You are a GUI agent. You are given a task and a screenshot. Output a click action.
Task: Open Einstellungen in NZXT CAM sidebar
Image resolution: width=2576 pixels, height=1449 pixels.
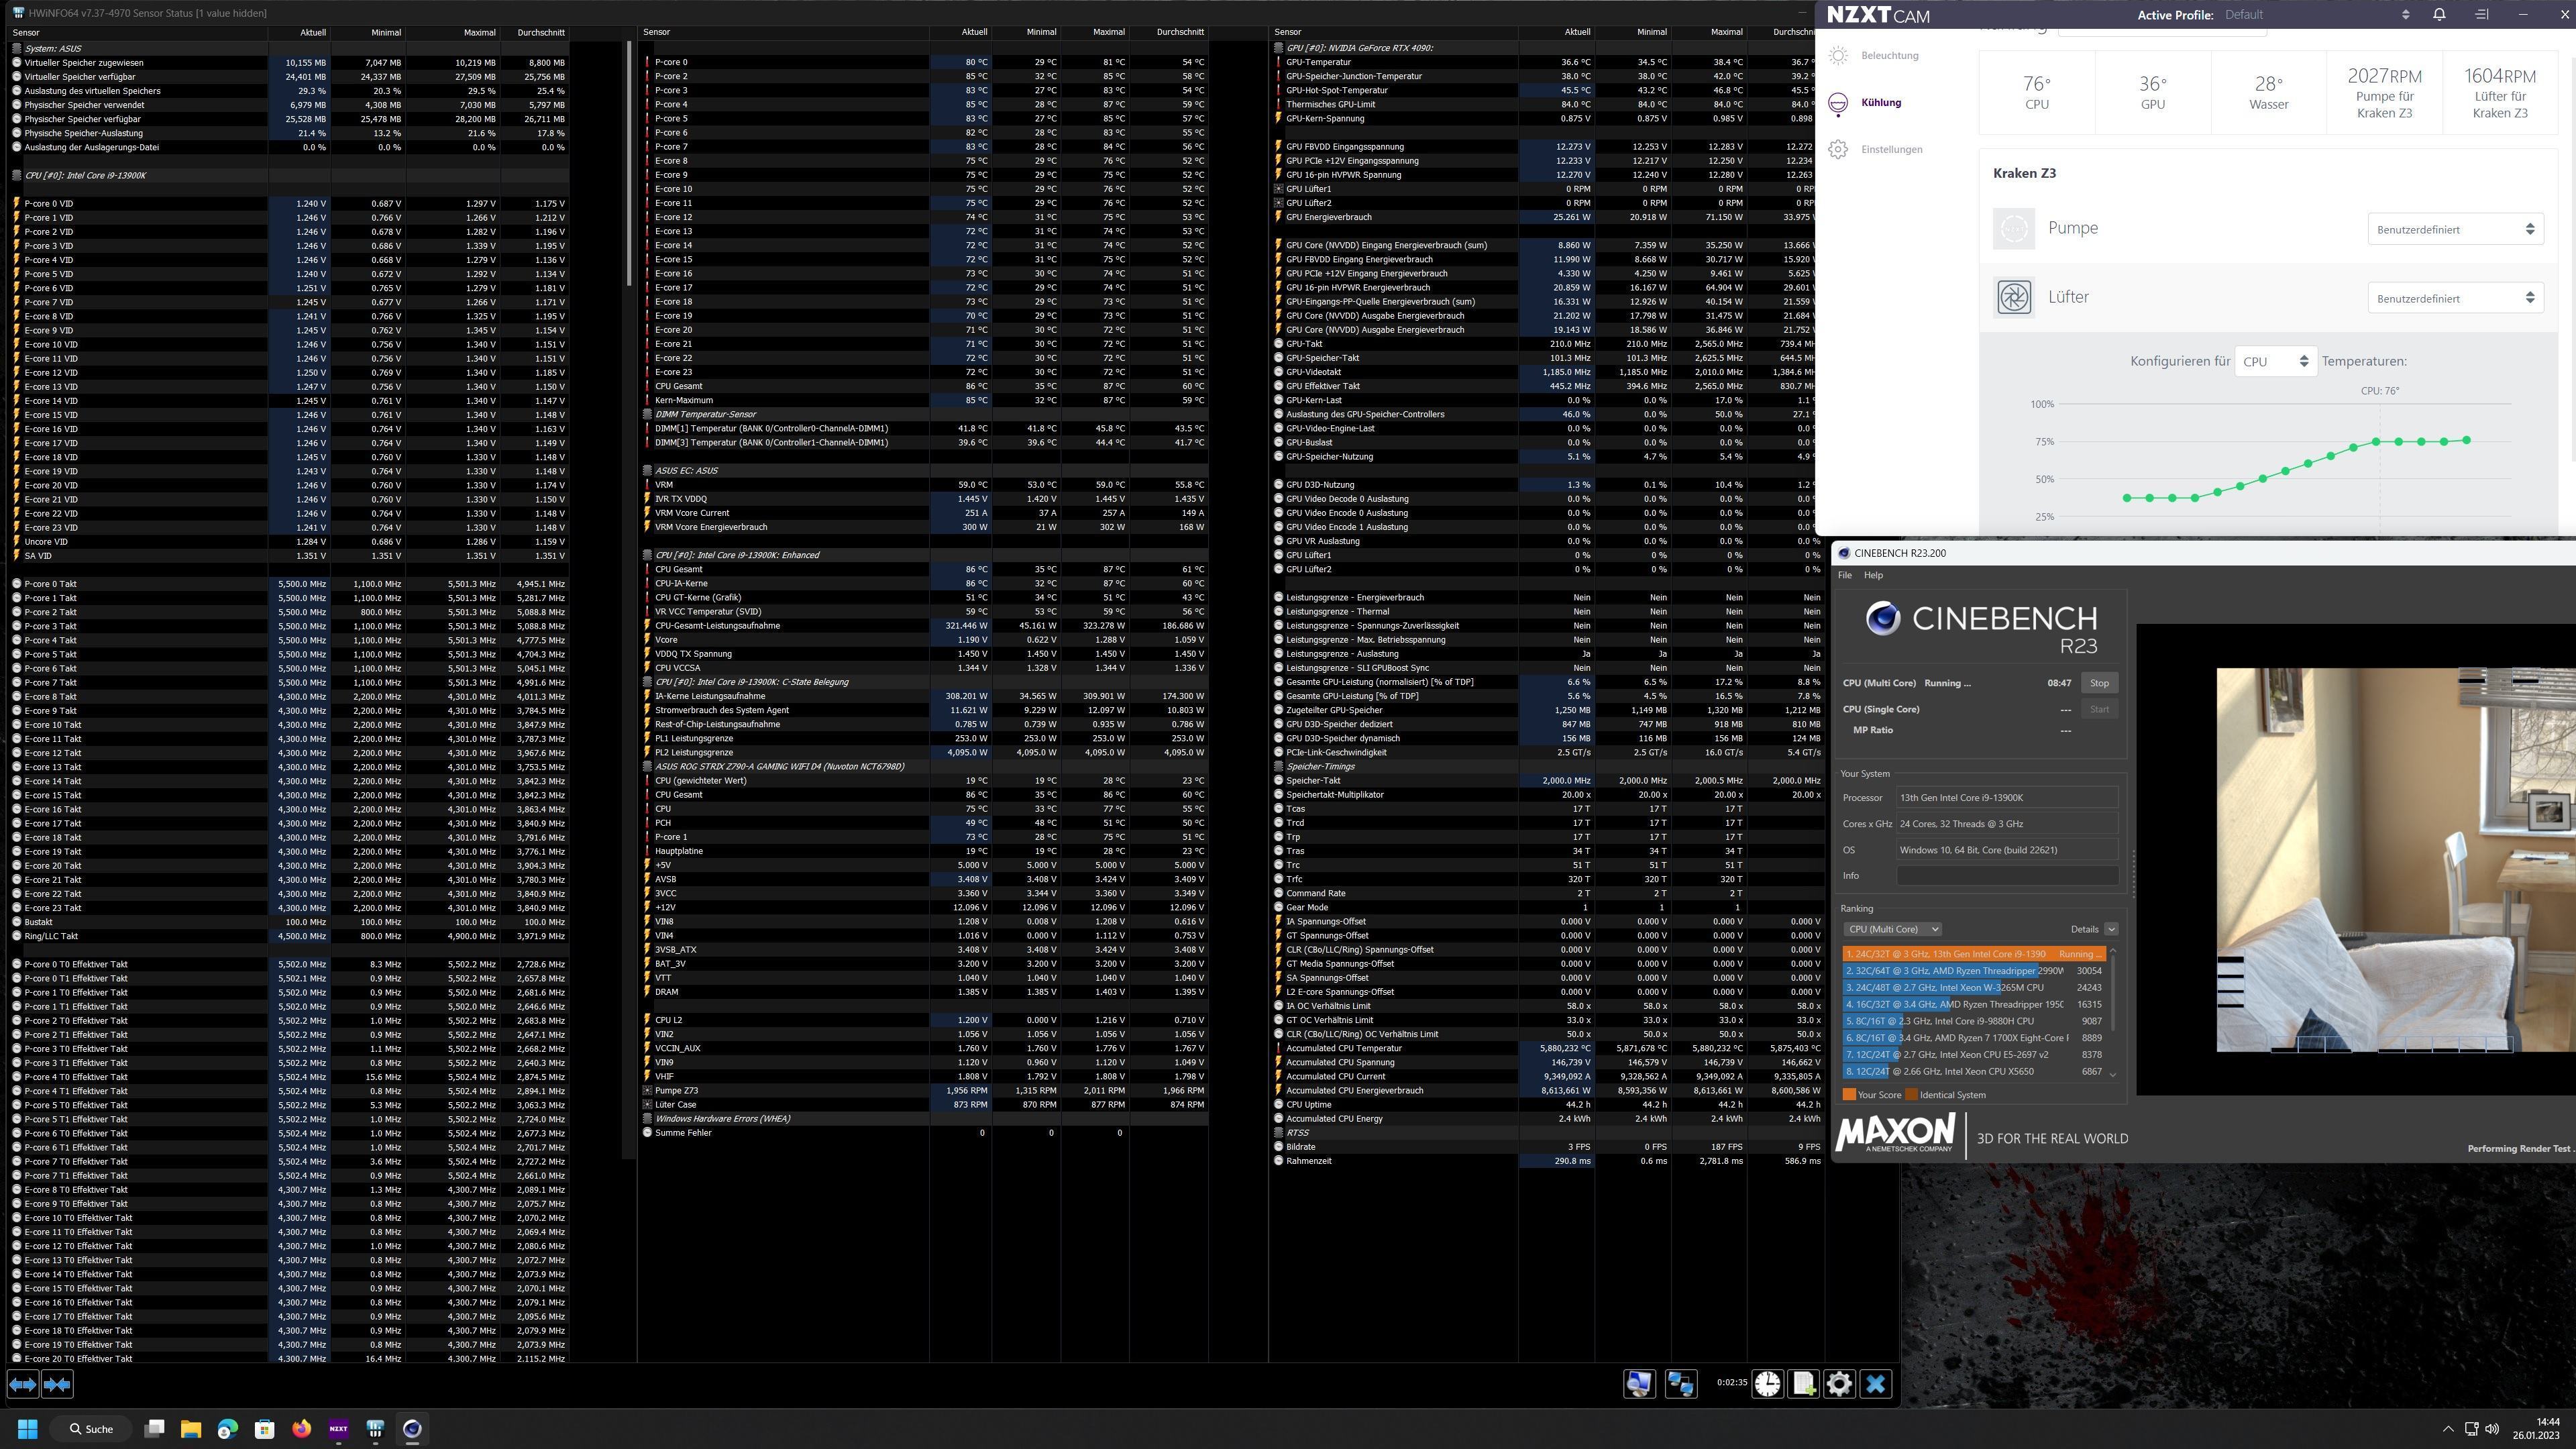click(x=1891, y=150)
